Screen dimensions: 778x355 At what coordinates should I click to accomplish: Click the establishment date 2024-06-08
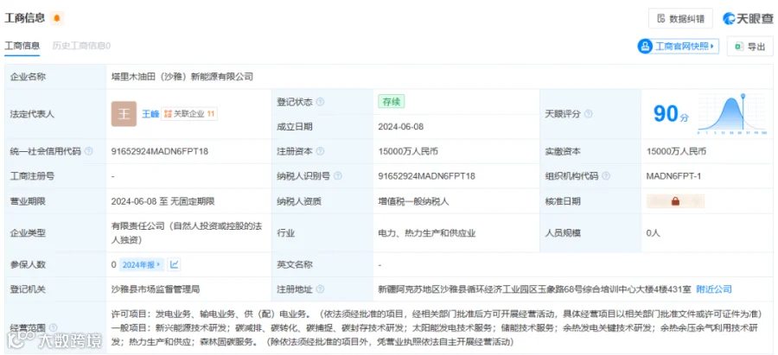pos(401,126)
